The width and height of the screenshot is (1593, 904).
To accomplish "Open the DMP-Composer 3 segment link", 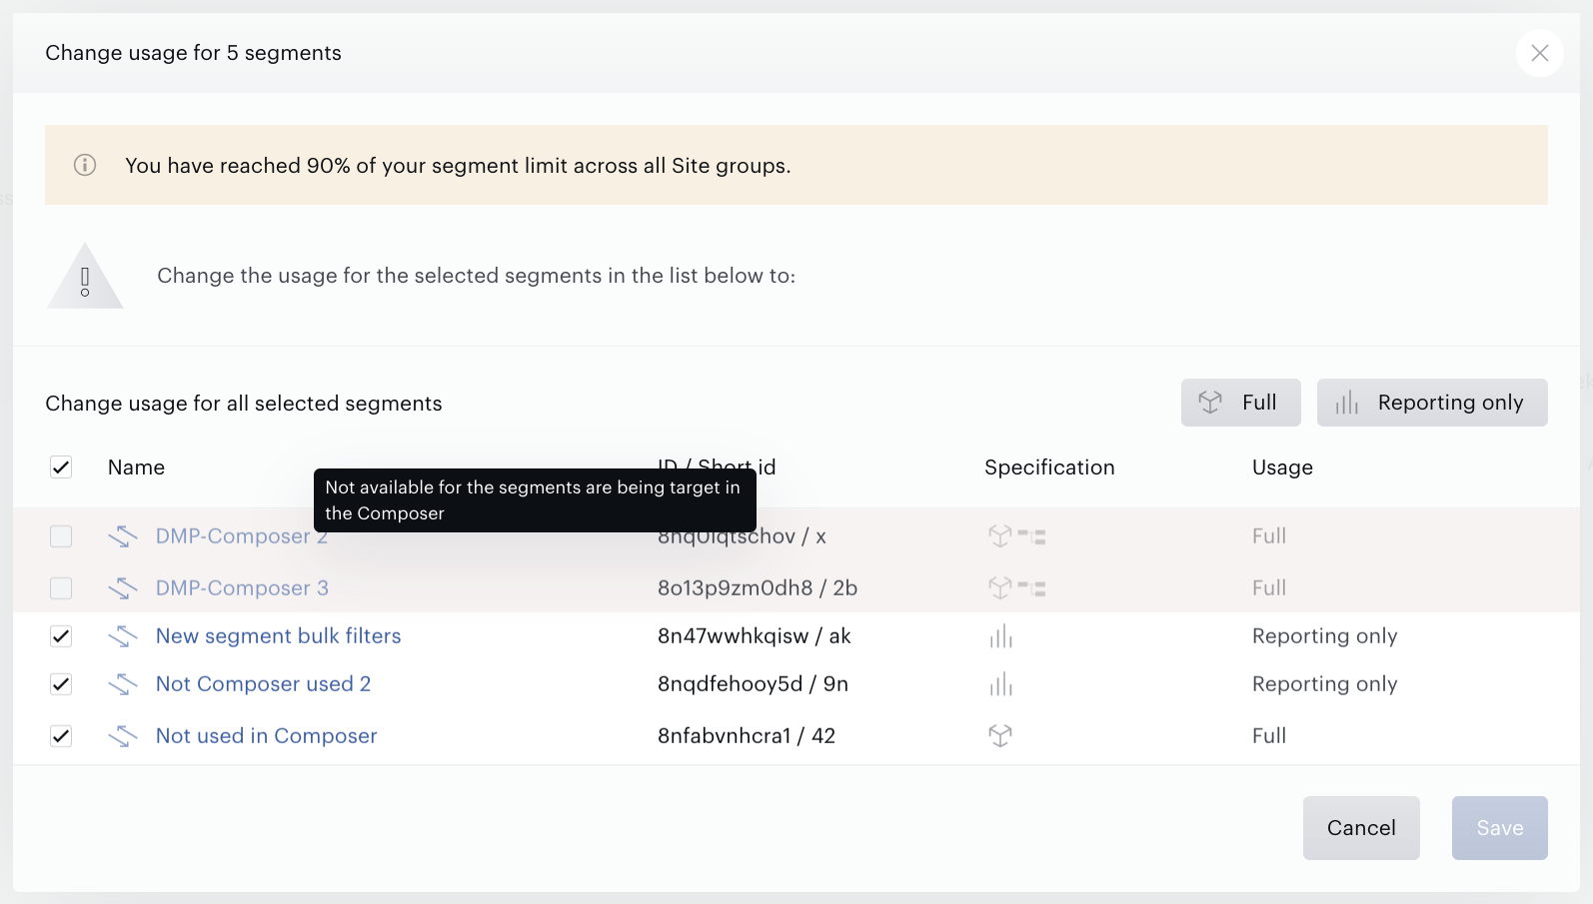I will pyautogui.click(x=242, y=588).
